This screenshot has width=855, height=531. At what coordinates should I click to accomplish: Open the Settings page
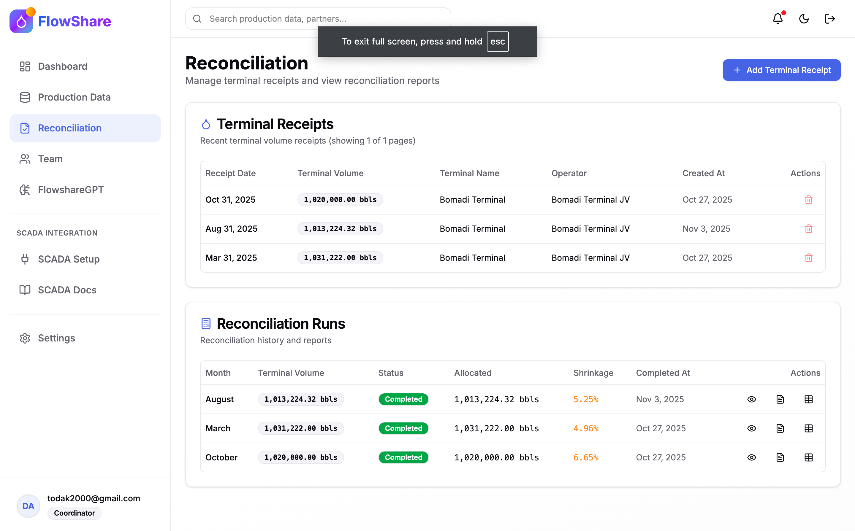[x=56, y=338]
